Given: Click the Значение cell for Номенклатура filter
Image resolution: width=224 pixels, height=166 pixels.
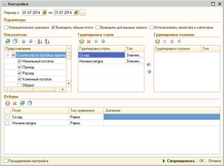Looking at the screenshot, I should click(162, 123).
